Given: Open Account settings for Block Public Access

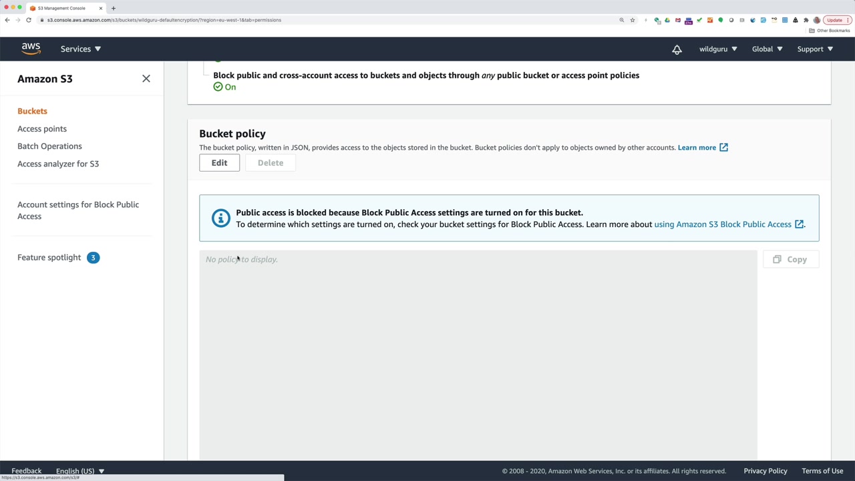Looking at the screenshot, I should click(78, 210).
